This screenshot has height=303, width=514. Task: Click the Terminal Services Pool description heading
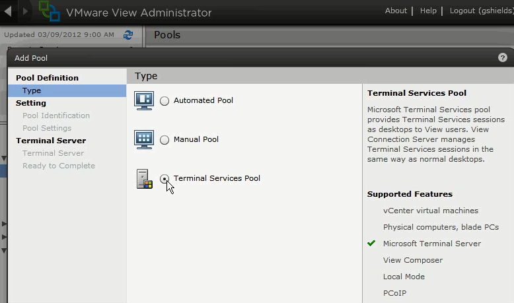[x=417, y=93]
